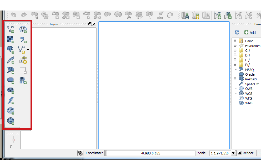This screenshot has height=166, width=261.
Task: Click the refresh icon in Browser panel
Action: click(x=237, y=32)
